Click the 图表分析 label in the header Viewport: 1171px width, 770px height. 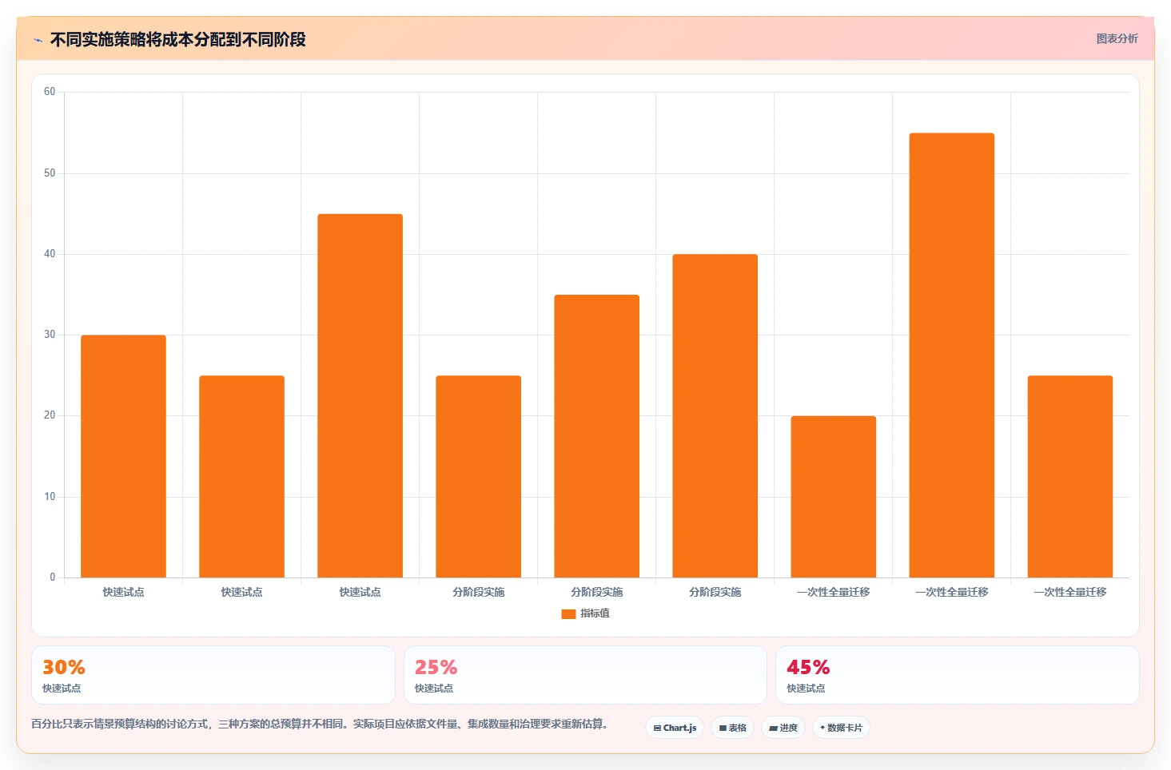click(1117, 38)
